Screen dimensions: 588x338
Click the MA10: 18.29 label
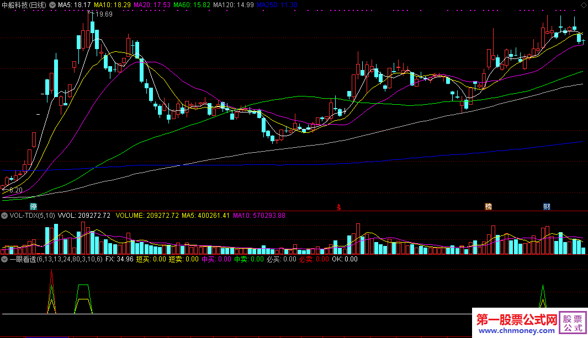[x=112, y=6]
